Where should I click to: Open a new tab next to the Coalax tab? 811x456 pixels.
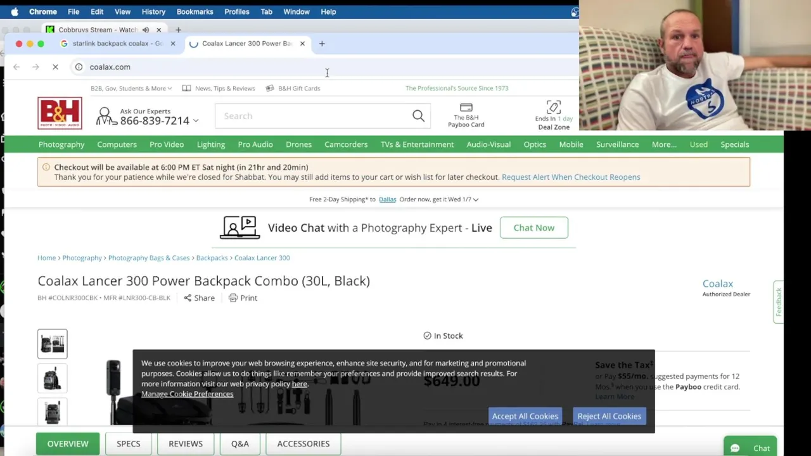coord(322,44)
